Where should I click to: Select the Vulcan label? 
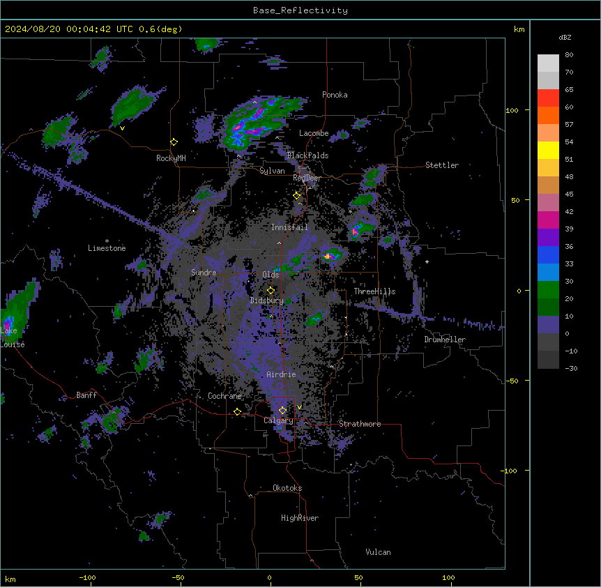click(378, 552)
